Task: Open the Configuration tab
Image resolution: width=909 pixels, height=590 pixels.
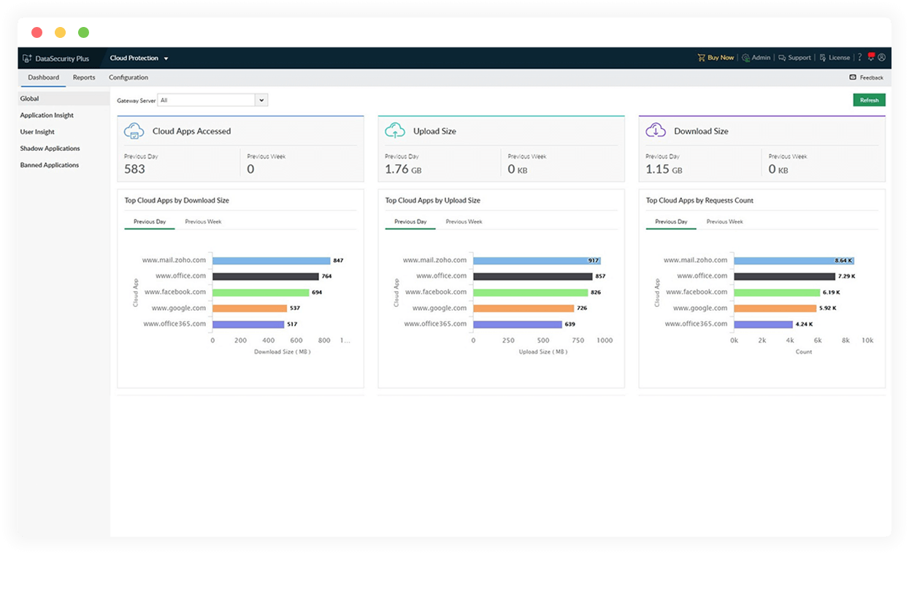Action: pyautogui.click(x=128, y=77)
